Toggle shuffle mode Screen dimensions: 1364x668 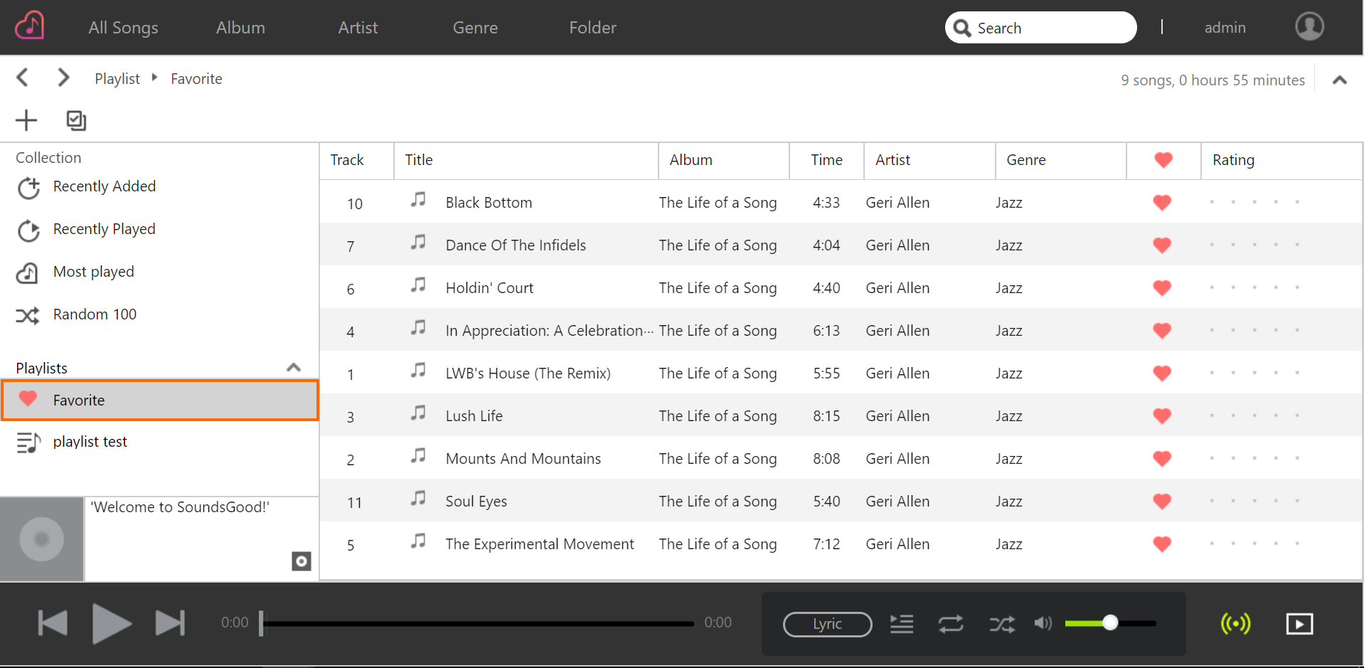(1002, 625)
